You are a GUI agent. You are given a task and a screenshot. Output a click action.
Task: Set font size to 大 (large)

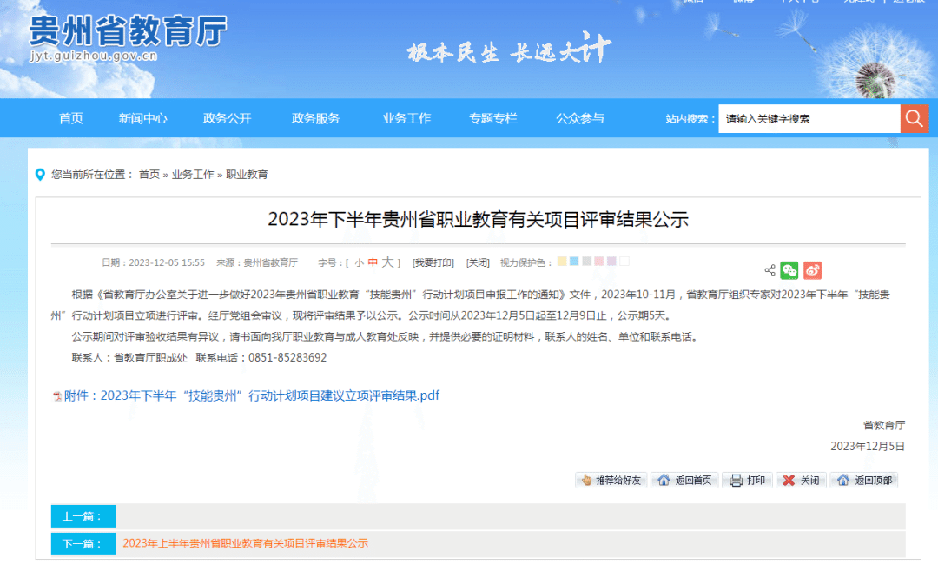coord(387,262)
